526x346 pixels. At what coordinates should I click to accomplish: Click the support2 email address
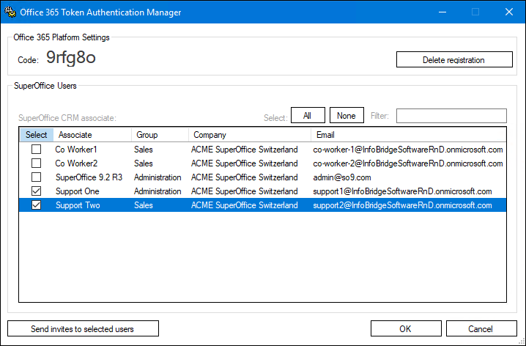(x=402, y=205)
